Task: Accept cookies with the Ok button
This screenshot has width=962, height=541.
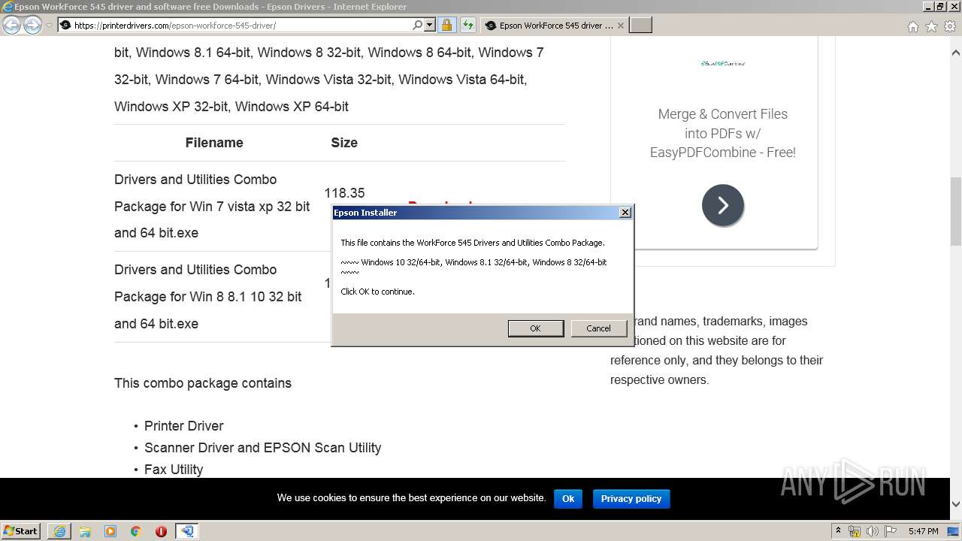Action: pos(568,498)
